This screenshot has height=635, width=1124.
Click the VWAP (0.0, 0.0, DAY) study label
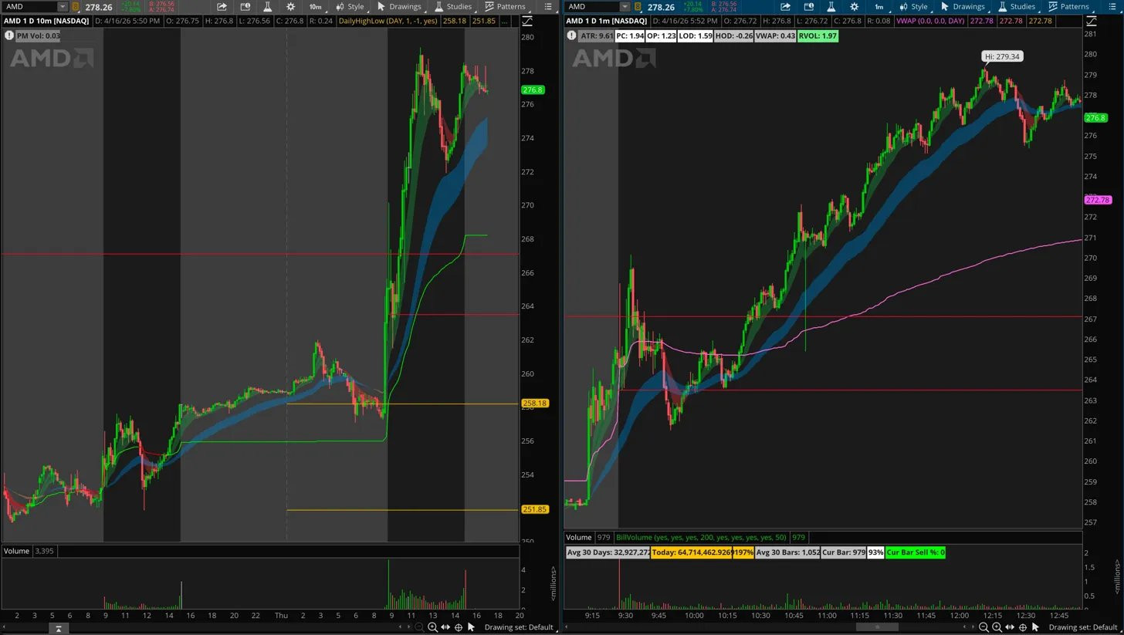[x=930, y=21]
